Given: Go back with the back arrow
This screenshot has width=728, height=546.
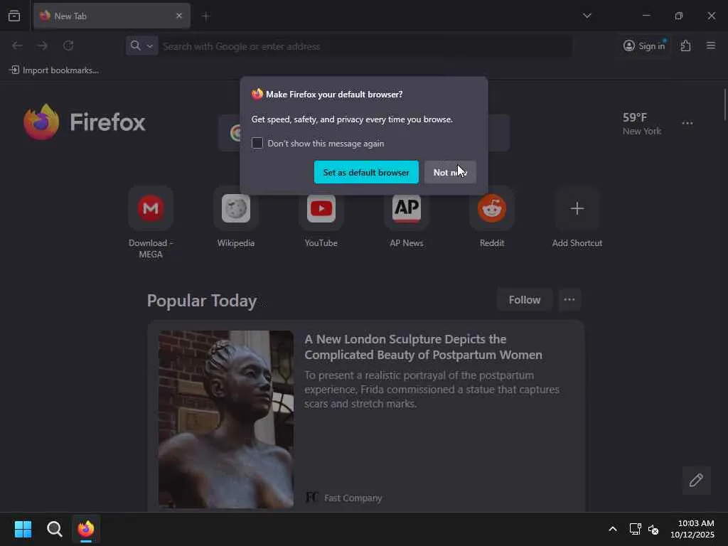Looking at the screenshot, I should tap(17, 45).
